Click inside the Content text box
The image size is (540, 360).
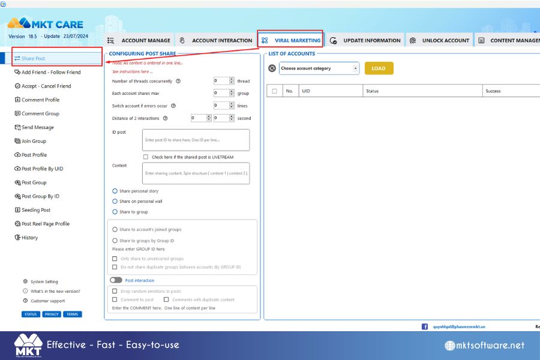click(x=196, y=173)
